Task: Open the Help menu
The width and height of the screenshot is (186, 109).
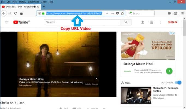Action: tap(51, 2)
